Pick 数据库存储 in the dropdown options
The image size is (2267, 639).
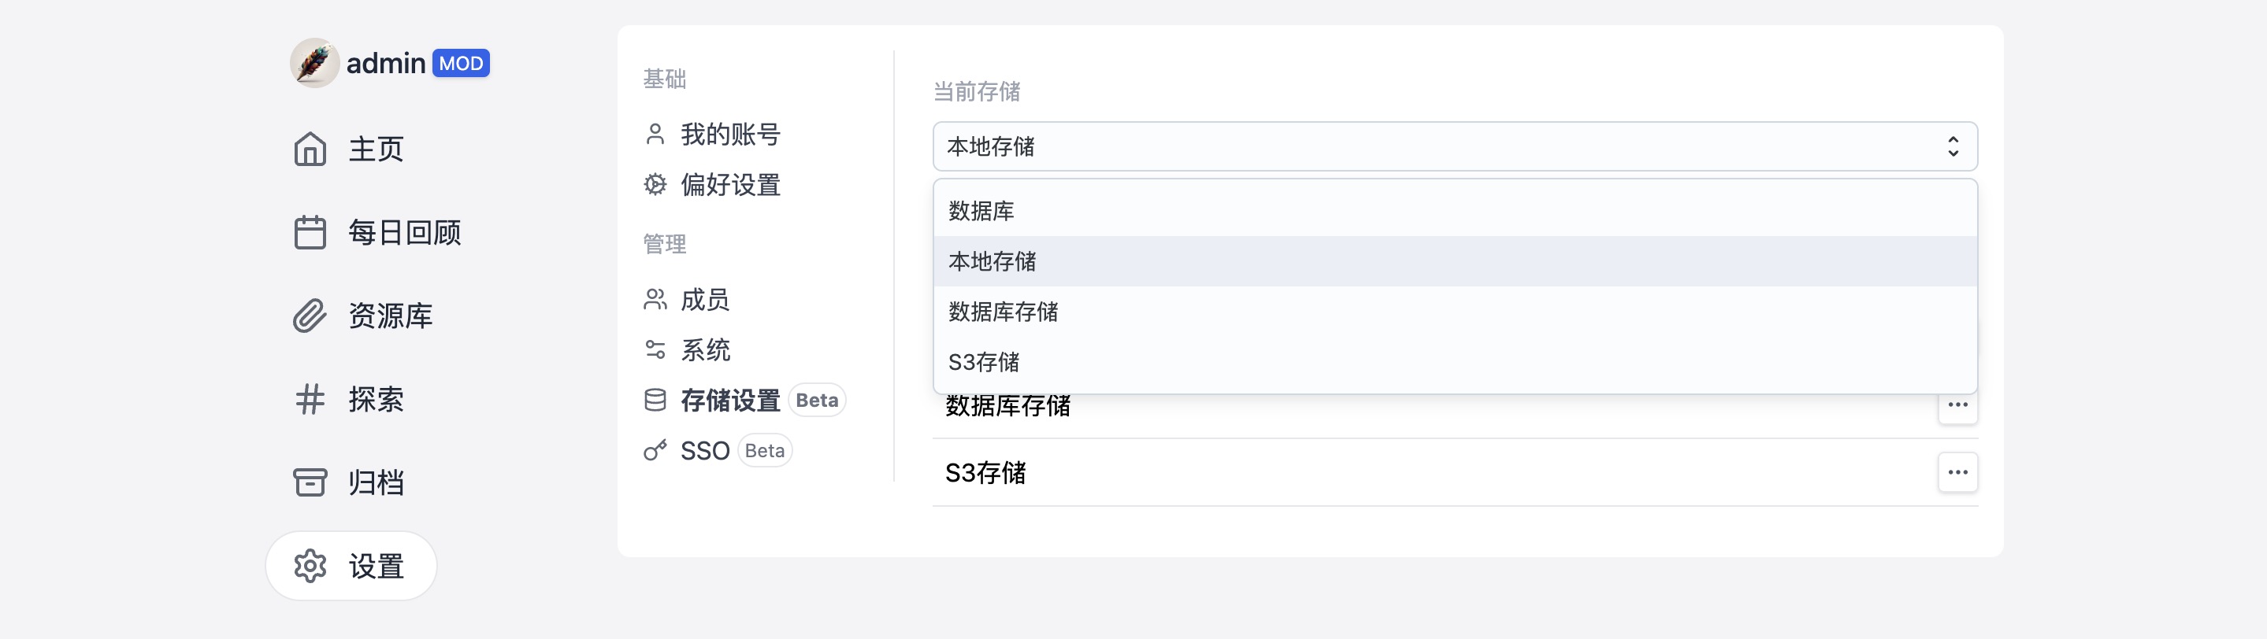click(1004, 312)
